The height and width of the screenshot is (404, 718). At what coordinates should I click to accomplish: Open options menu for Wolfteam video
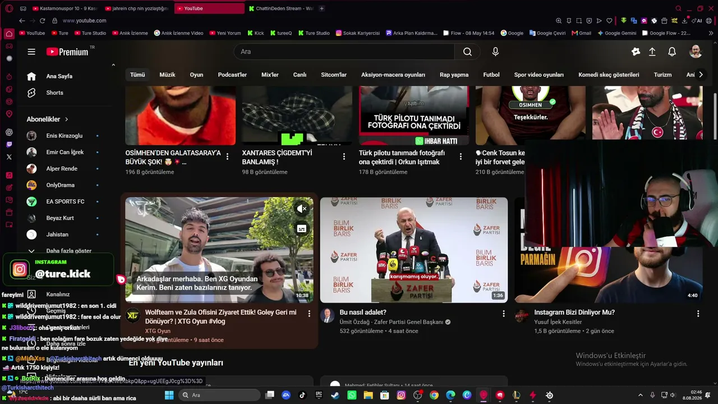(309, 314)
